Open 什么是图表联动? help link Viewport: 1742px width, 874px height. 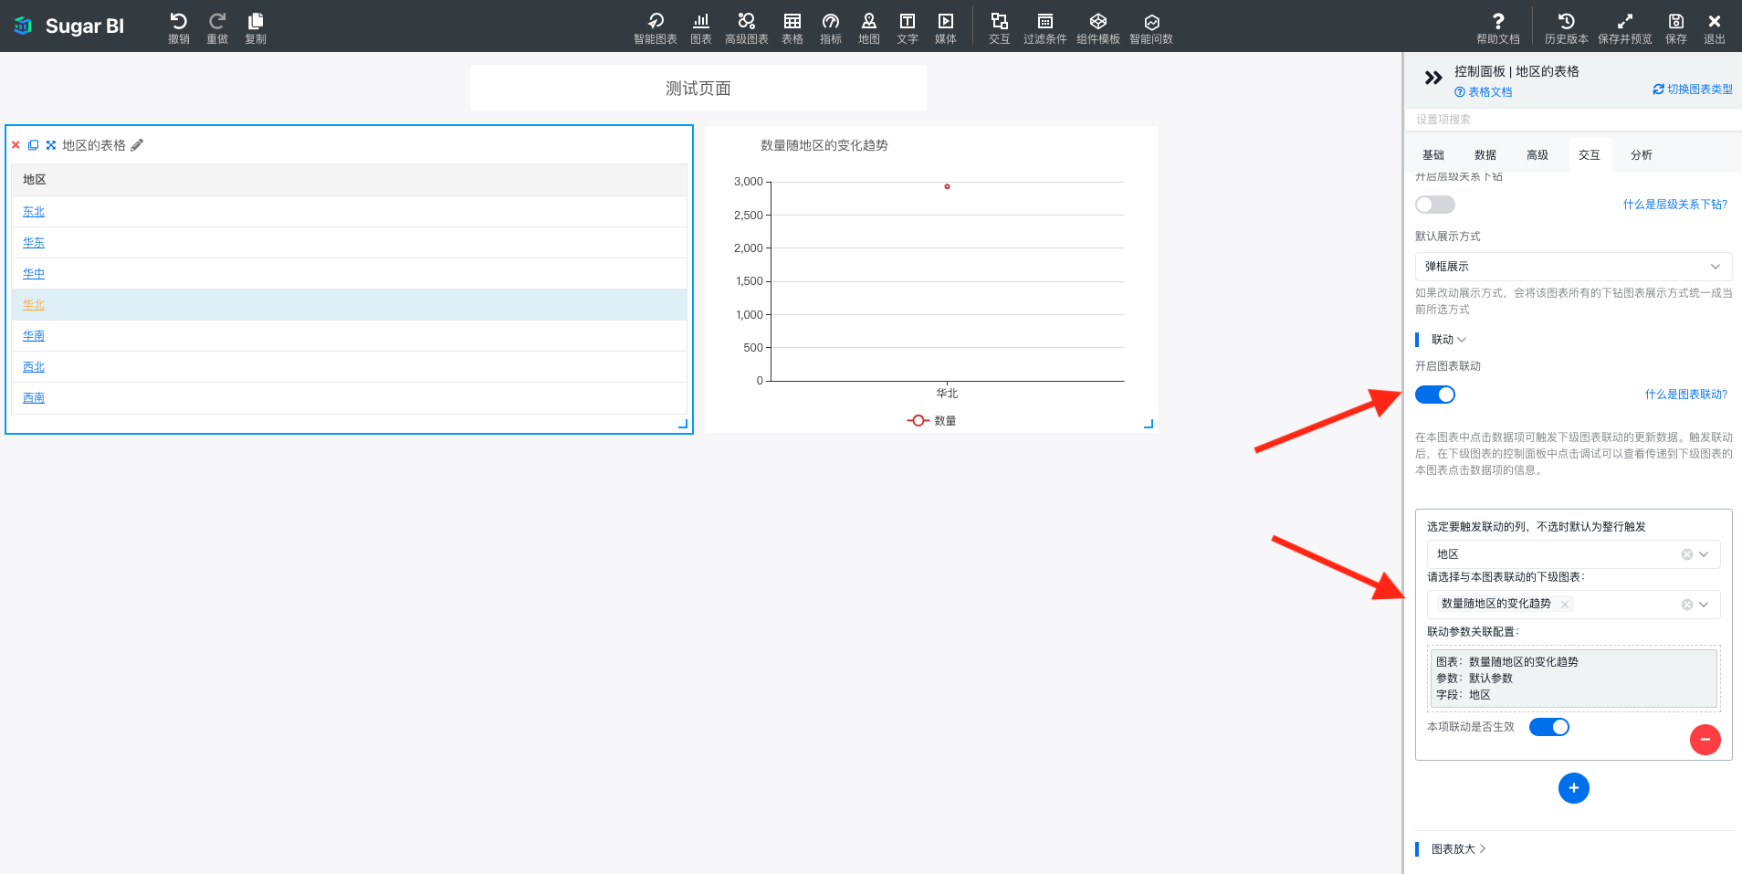coord(1686,395)
